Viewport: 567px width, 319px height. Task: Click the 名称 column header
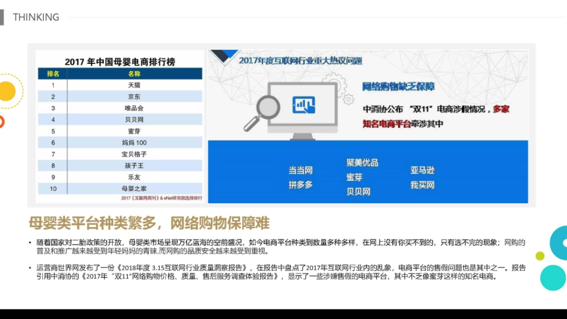point(134,74)
